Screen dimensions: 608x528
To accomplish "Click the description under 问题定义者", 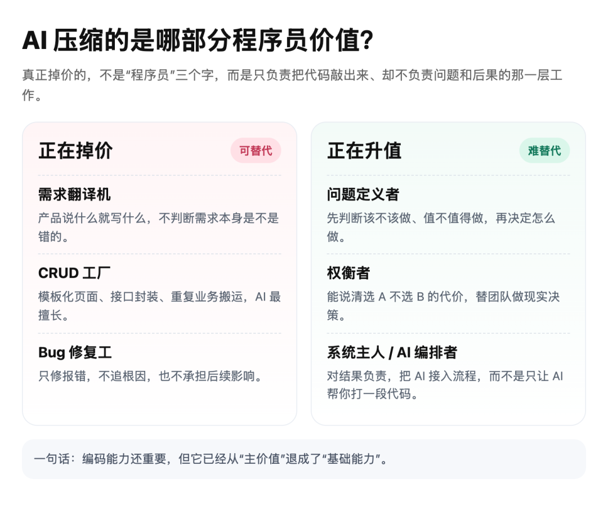I will (x=441, y=227).
